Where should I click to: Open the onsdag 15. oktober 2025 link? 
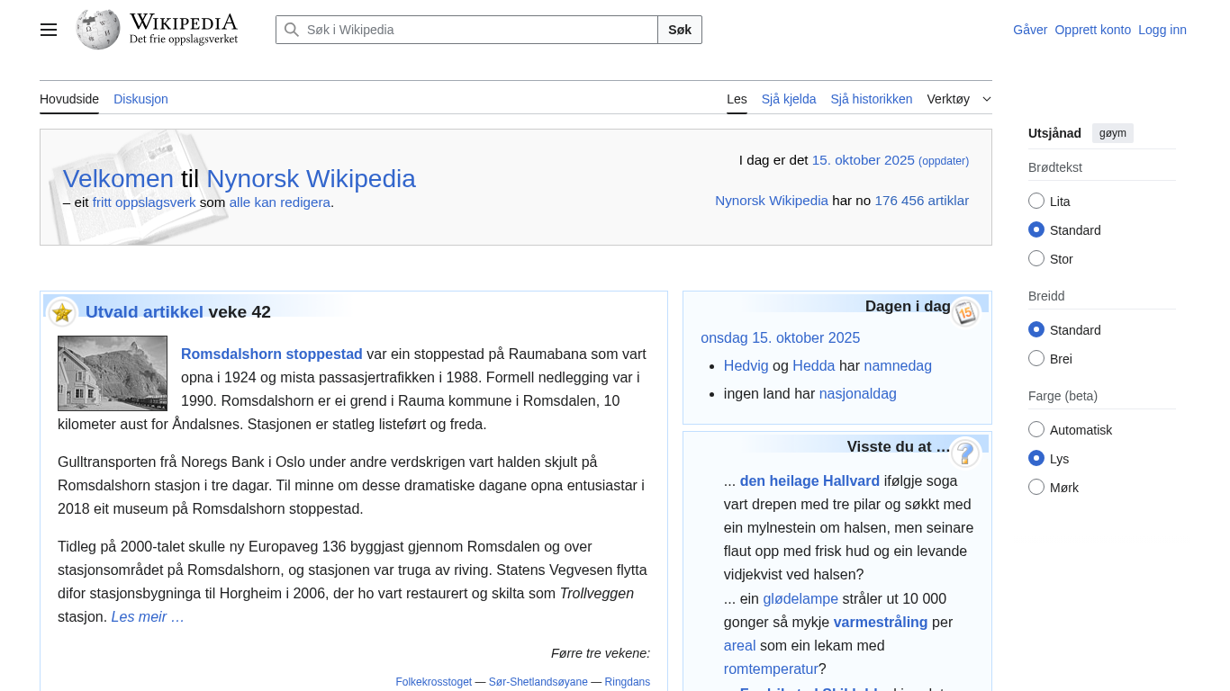781,338
